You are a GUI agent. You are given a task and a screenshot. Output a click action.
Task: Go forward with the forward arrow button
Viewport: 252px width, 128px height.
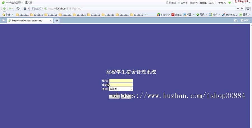point(10,8)
